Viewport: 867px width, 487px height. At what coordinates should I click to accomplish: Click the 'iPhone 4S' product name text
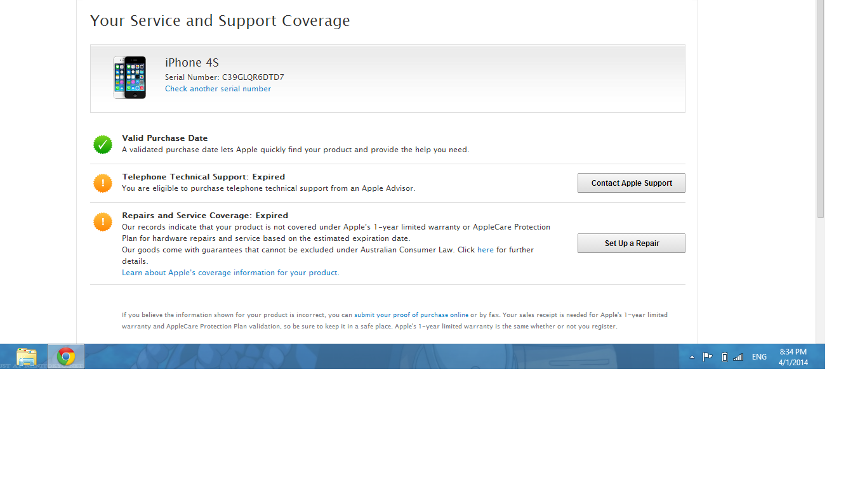click(192, 62)
